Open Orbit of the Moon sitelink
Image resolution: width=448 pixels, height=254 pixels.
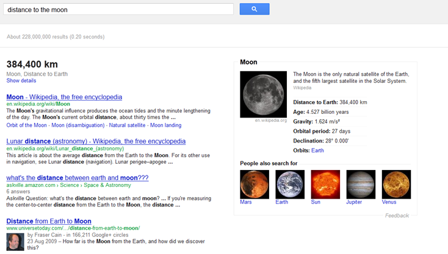(x=26, y=125)
